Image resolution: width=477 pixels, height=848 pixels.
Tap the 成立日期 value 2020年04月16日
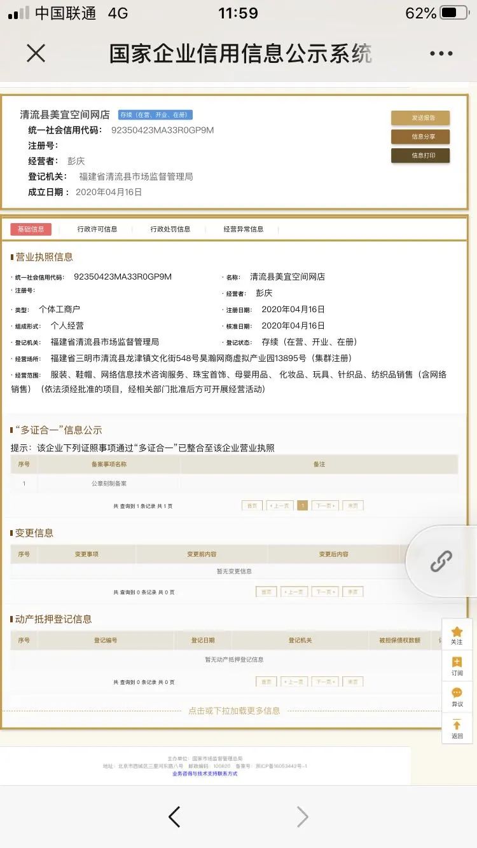tap(109, 191)
